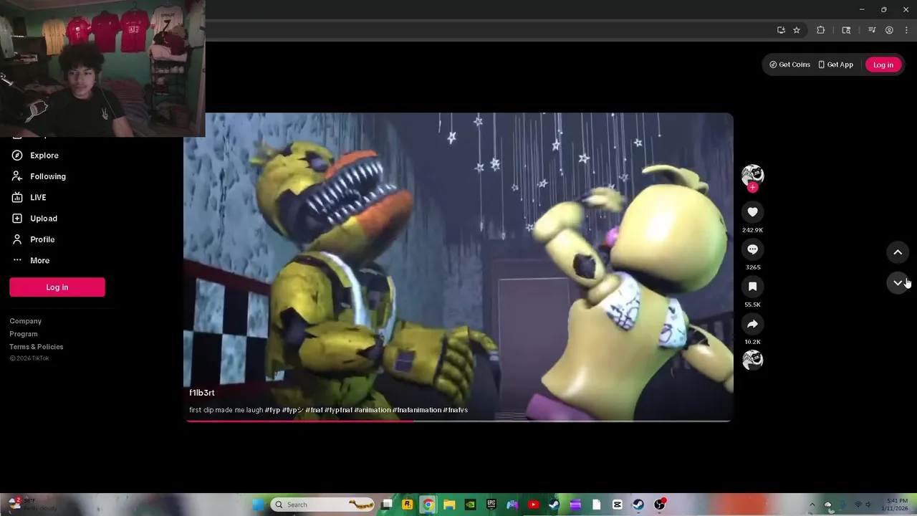This screenshot has height=516, width=917.
Task: Click the taskbar Search box
Action: 322,505
